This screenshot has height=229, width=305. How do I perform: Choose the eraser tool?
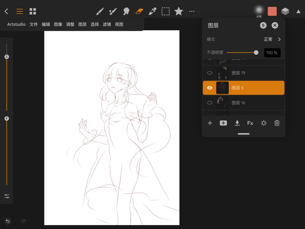tap(140, 11)
